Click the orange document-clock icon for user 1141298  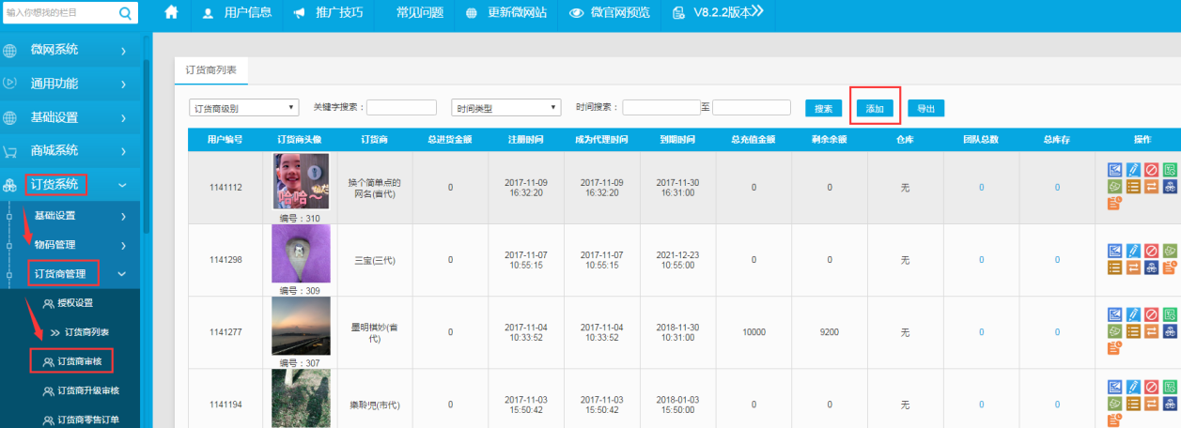(x=1170, y=268)
